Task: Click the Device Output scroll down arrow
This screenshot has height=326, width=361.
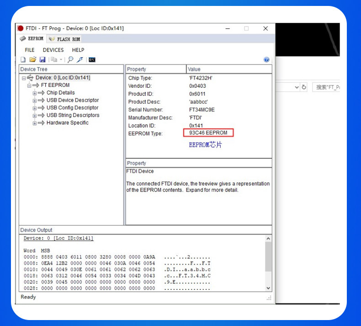Action: tap(268, 288)
